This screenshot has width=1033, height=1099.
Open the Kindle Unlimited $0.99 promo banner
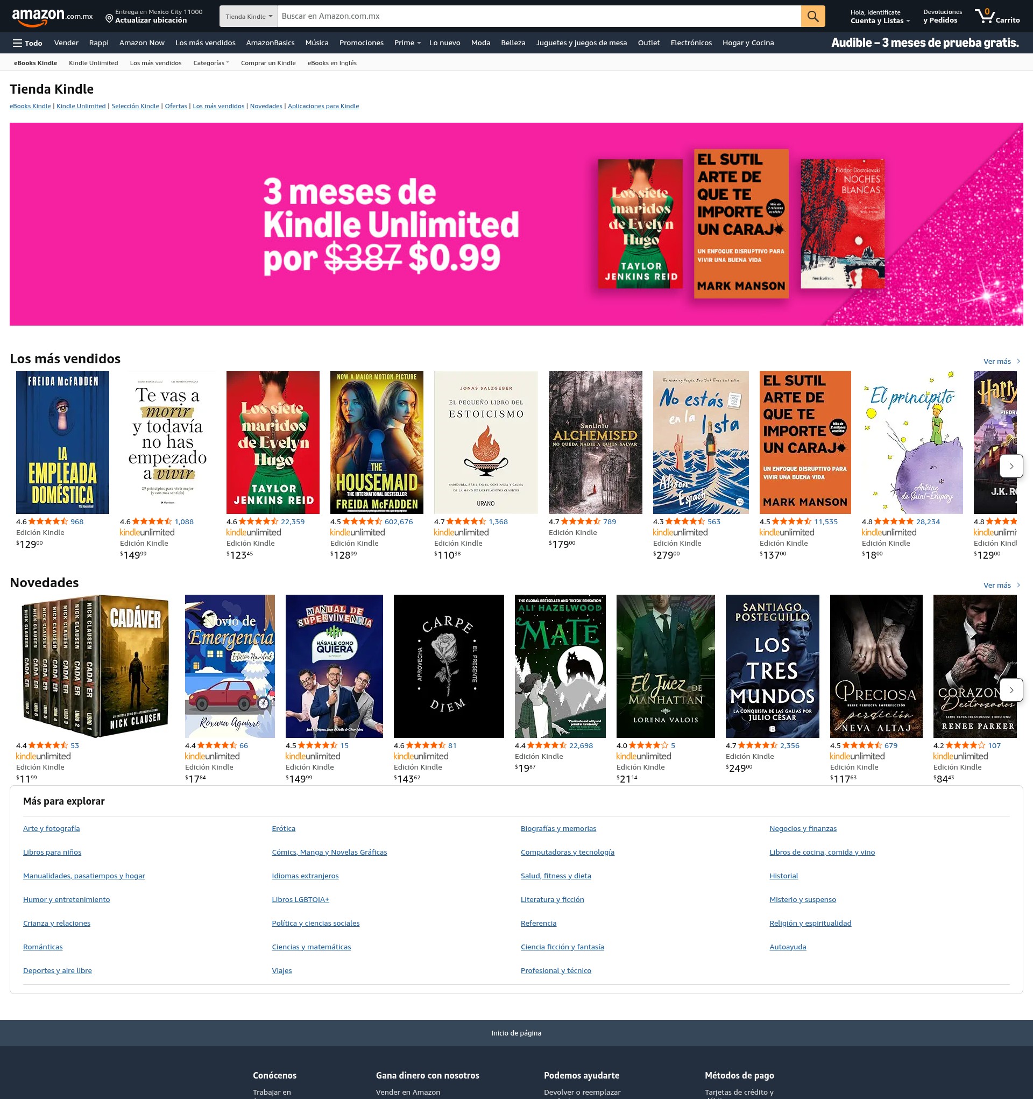(516, 224)
